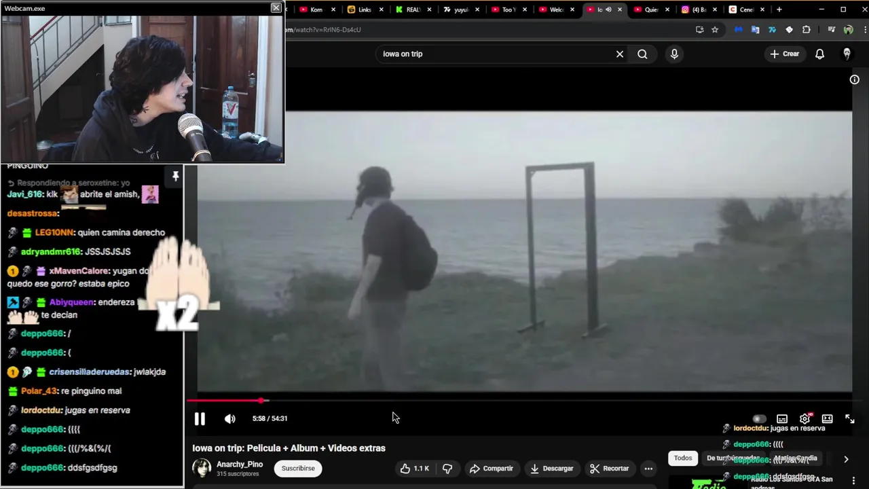Switch to the Korn browser tab
This screenshot has width=869, height=489.
tap(316, 10)
